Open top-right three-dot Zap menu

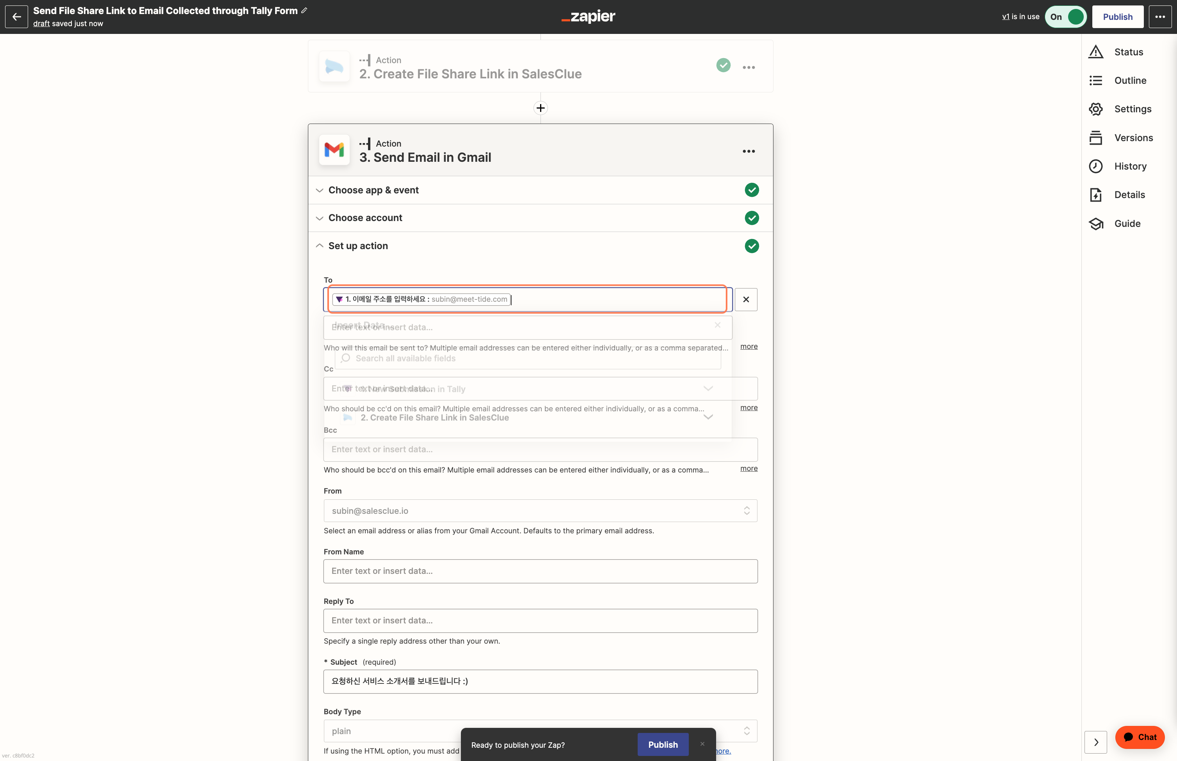point(1160,17)
